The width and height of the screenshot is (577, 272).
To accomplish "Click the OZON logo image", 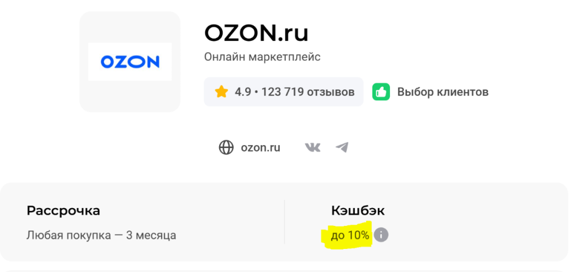I will click(x=130, y=62).
